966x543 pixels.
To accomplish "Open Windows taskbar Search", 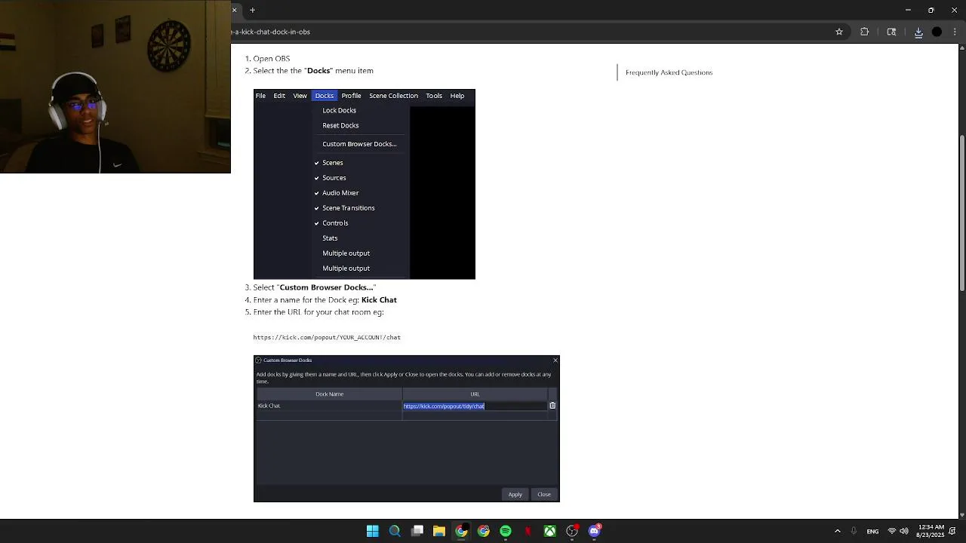I will coord(395,531).
